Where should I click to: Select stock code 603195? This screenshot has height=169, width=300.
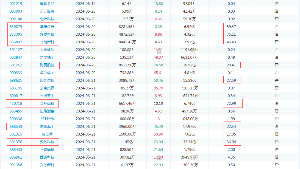click(x=16, y=88)
